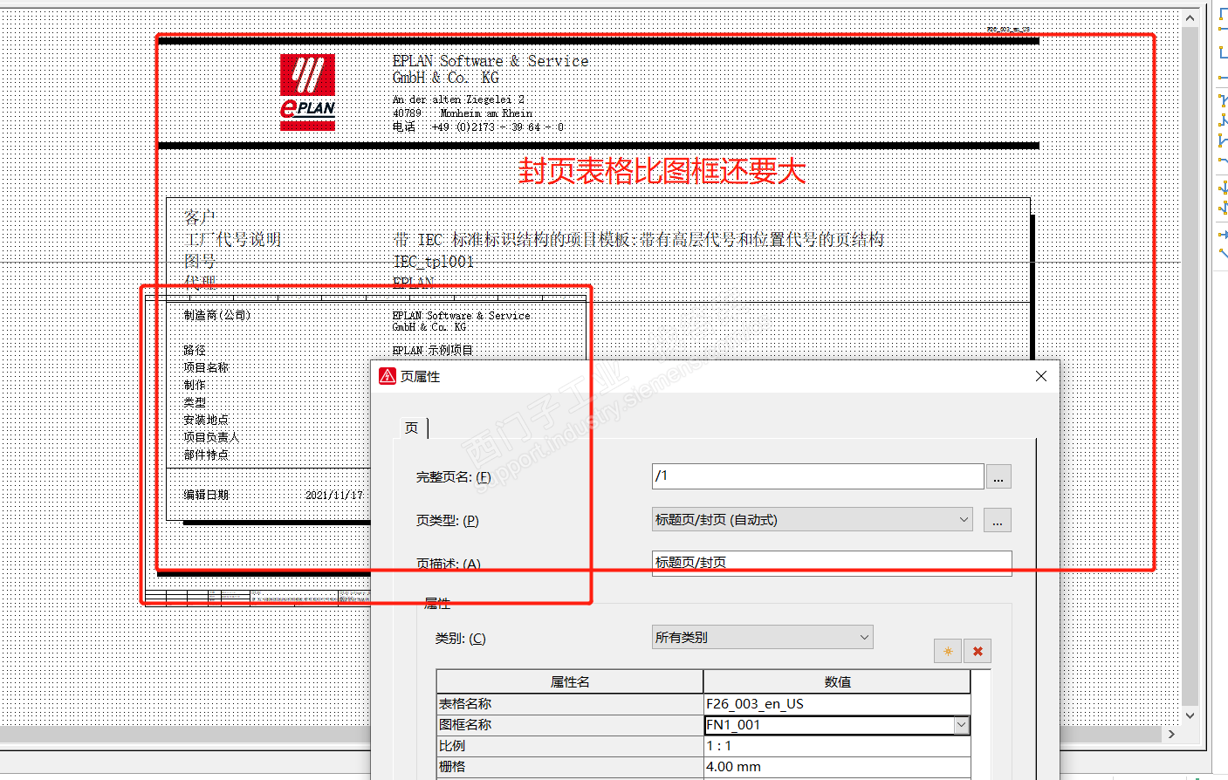Click the browse button beside 页类型

click(x=997, y=520)
